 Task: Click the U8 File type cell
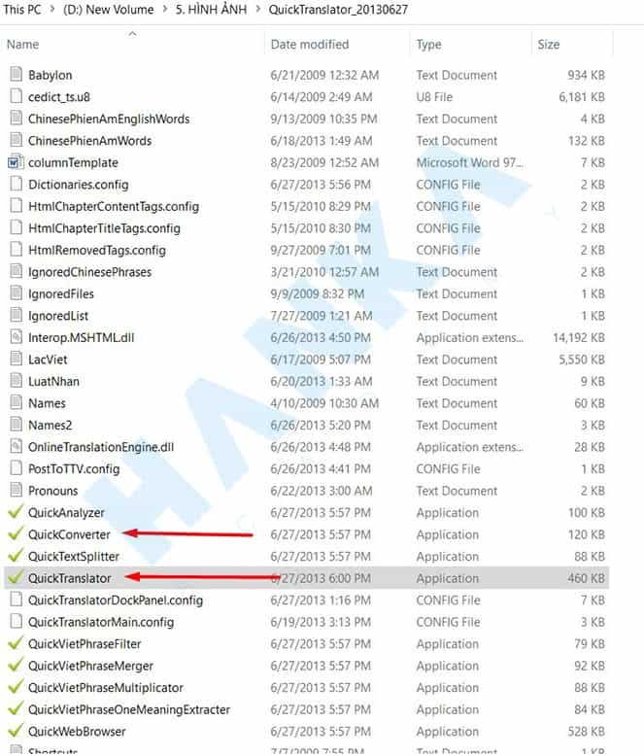[434, 97]
